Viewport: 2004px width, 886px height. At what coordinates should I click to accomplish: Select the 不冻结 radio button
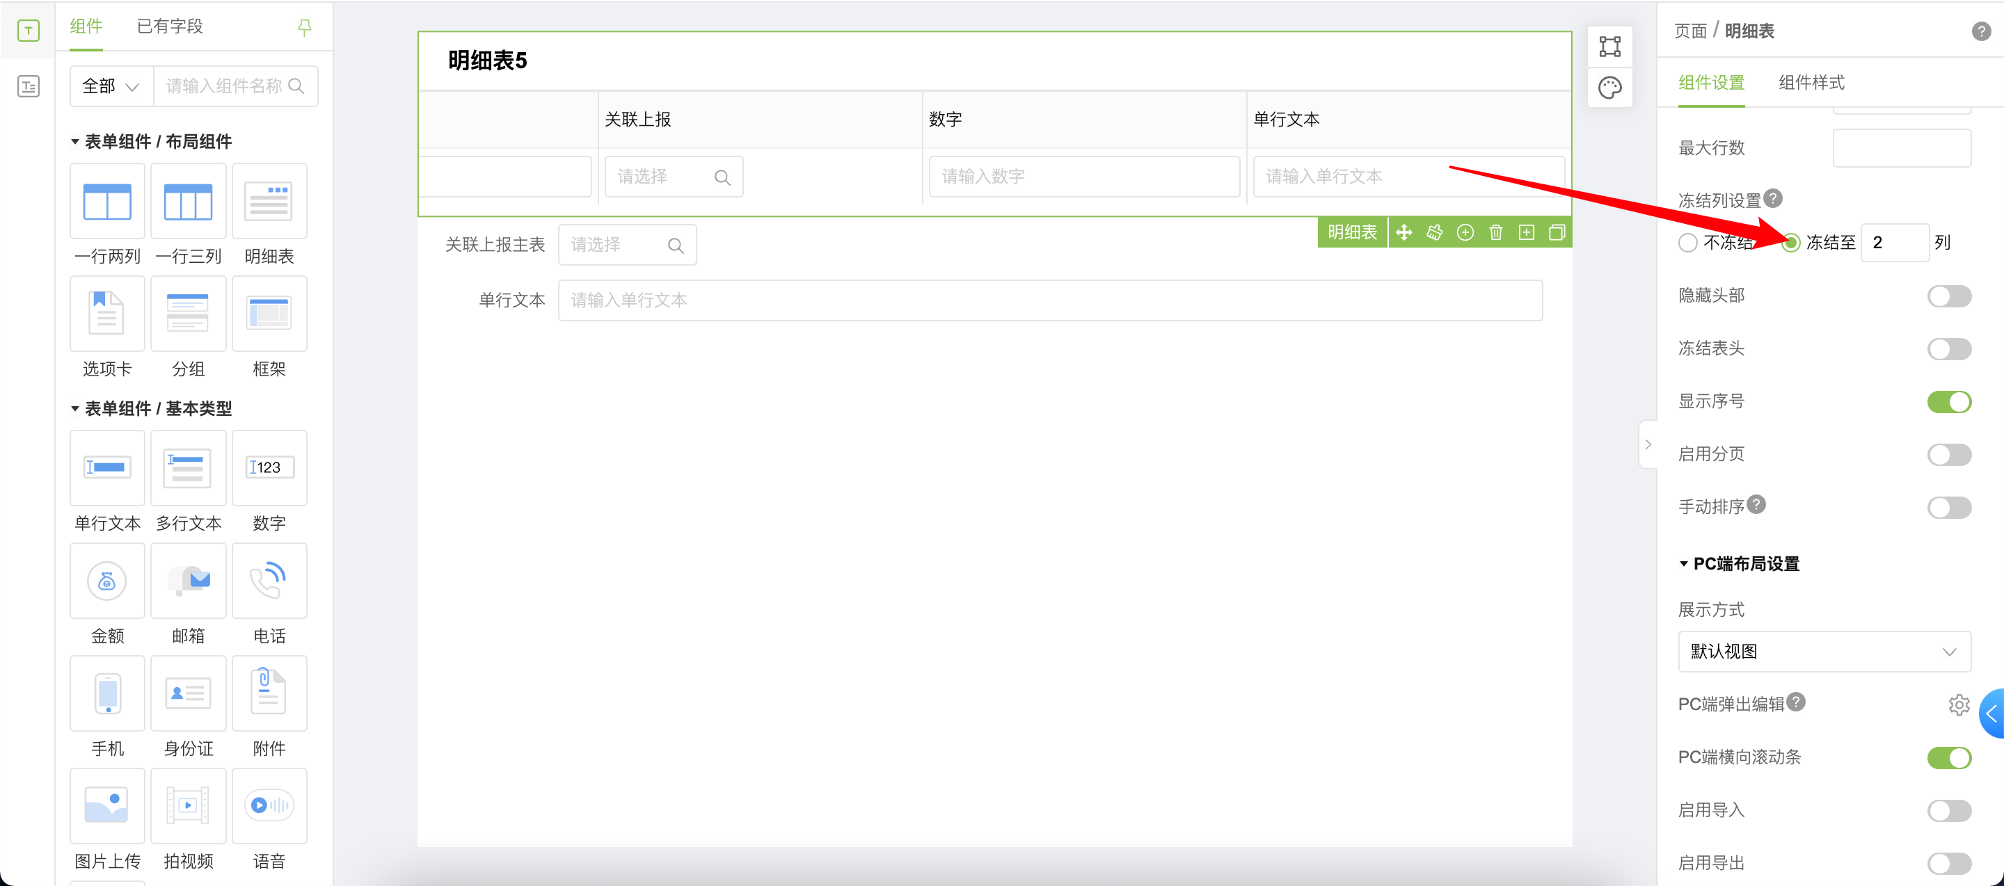tap(1687, 243)
